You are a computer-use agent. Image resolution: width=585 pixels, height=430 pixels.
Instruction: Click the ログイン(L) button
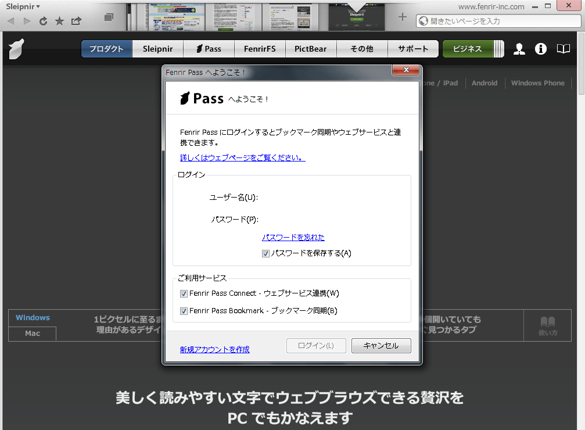click(x=316, y=346)
